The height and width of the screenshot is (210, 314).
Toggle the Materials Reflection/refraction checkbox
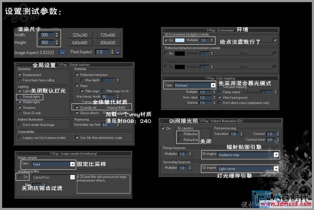coord(77,75)
